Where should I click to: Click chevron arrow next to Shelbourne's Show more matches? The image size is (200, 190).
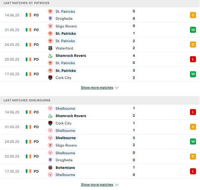117,185
